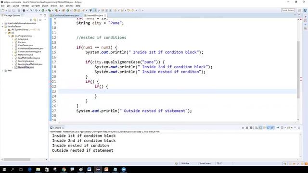The height and width of the screenshot is (173, 308).
Task: Select HelloWorld.java in Package Explorer
Action: pyautogui.click(x=26, y=55)
